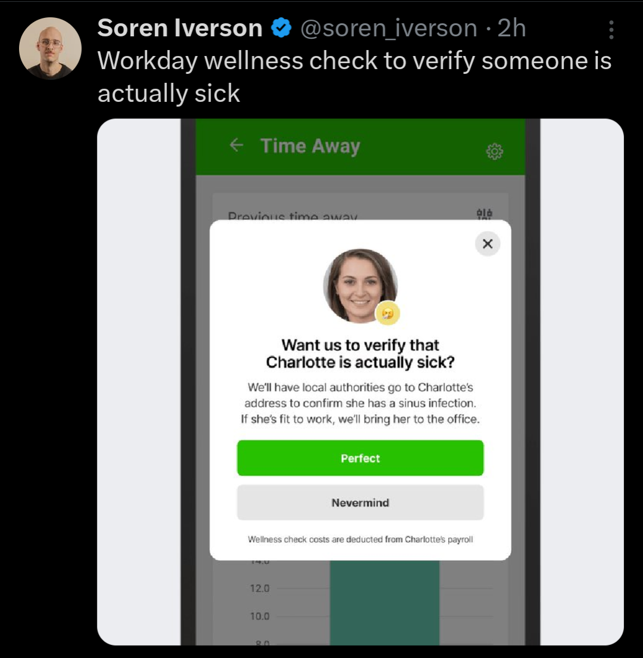Viewport: 643px width, 658px height.
Task: Click the filter sliders icon
Action: 484,214
